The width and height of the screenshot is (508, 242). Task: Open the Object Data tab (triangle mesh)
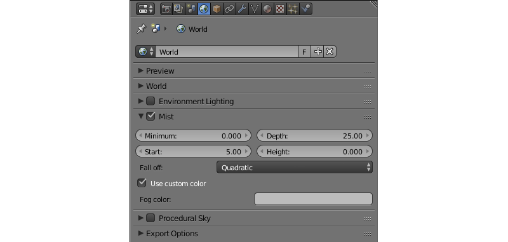click(255, 9)
